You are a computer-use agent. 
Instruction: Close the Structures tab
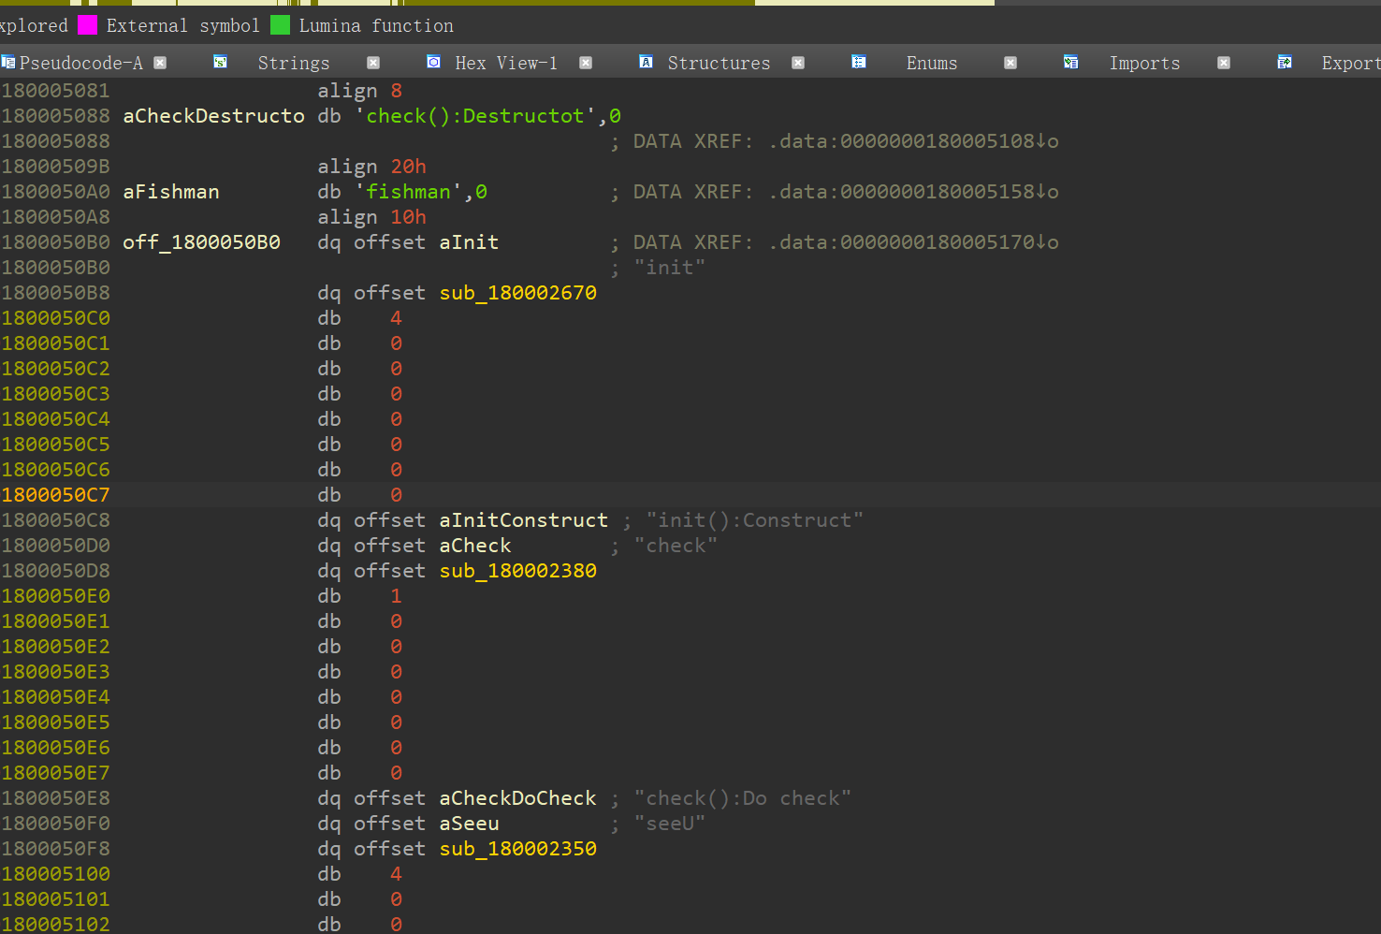click(x=798, y=63)
